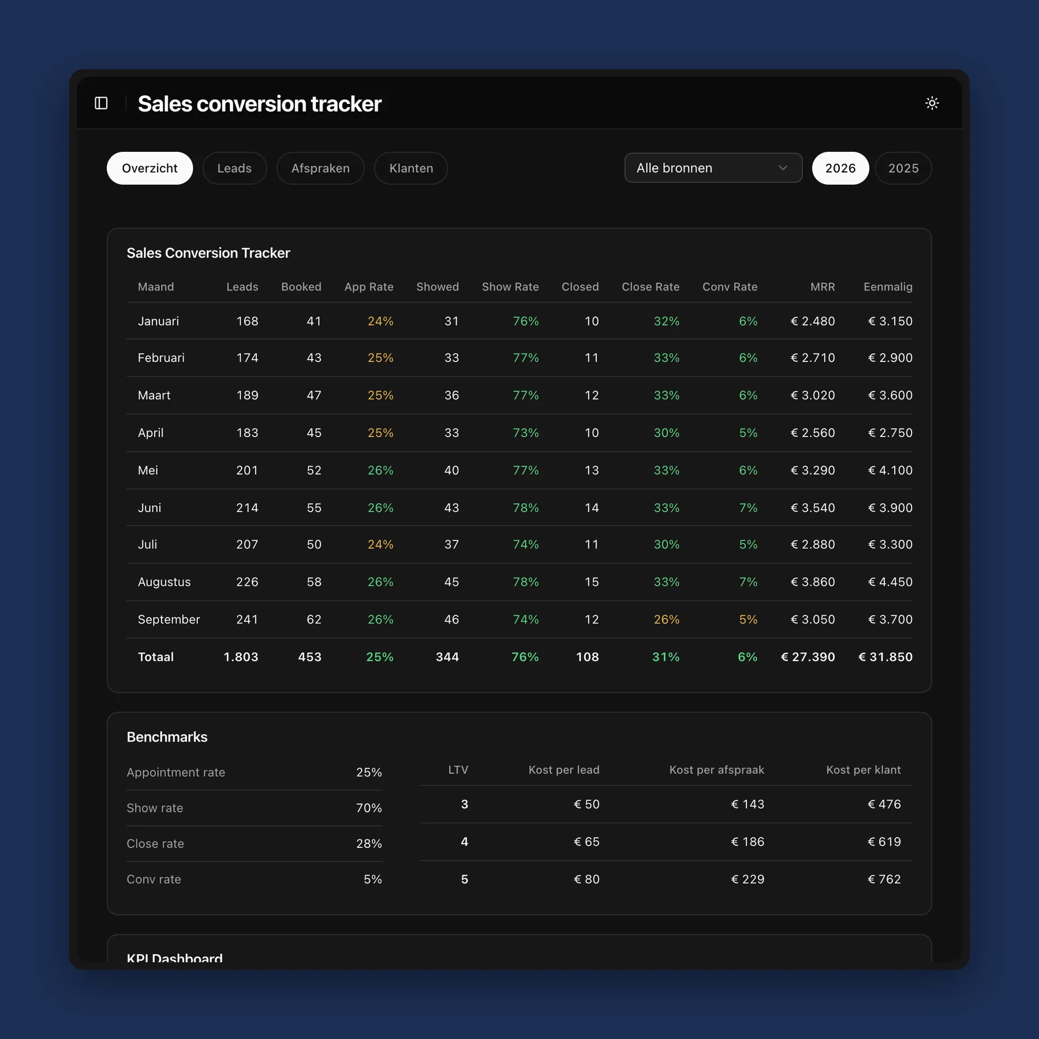Click the Benchmarks section heading
The width and height of the screenshot is (1039, 1039).
pyautogui.click(x=167, y=737)
